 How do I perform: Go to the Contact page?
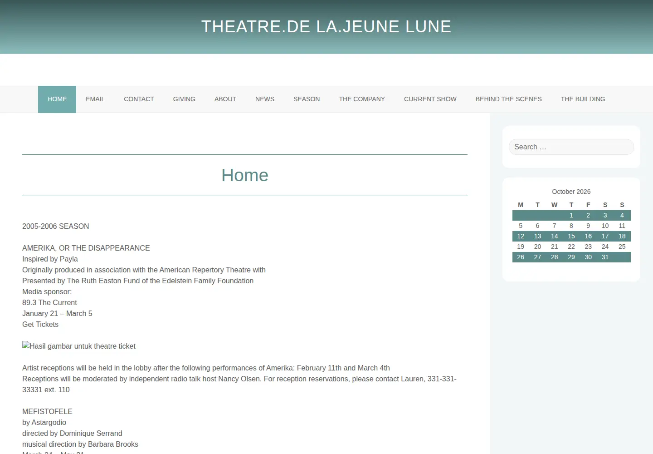pos(139,99)
